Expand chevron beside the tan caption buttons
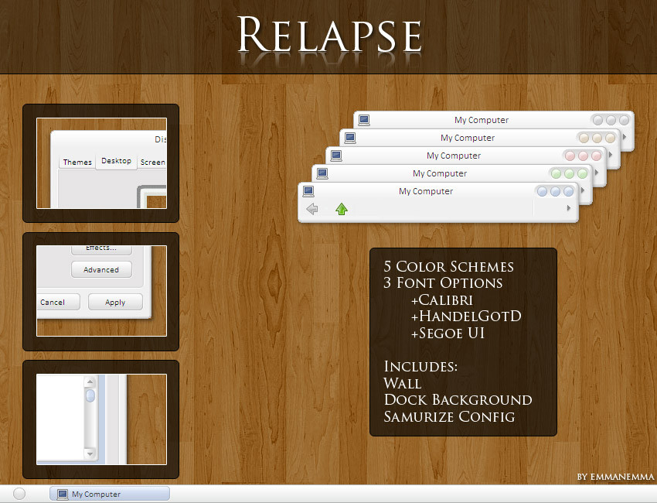This screenshot has width=657, height=503. point(625,137)
